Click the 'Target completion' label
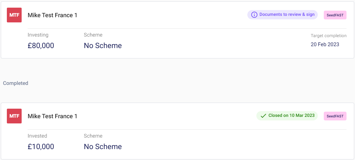 tap(328, 36)
